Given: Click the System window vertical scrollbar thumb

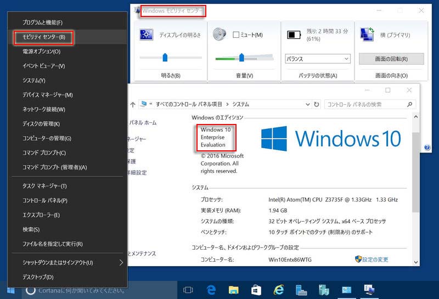Looking at the screenshot, I should 416,172.
